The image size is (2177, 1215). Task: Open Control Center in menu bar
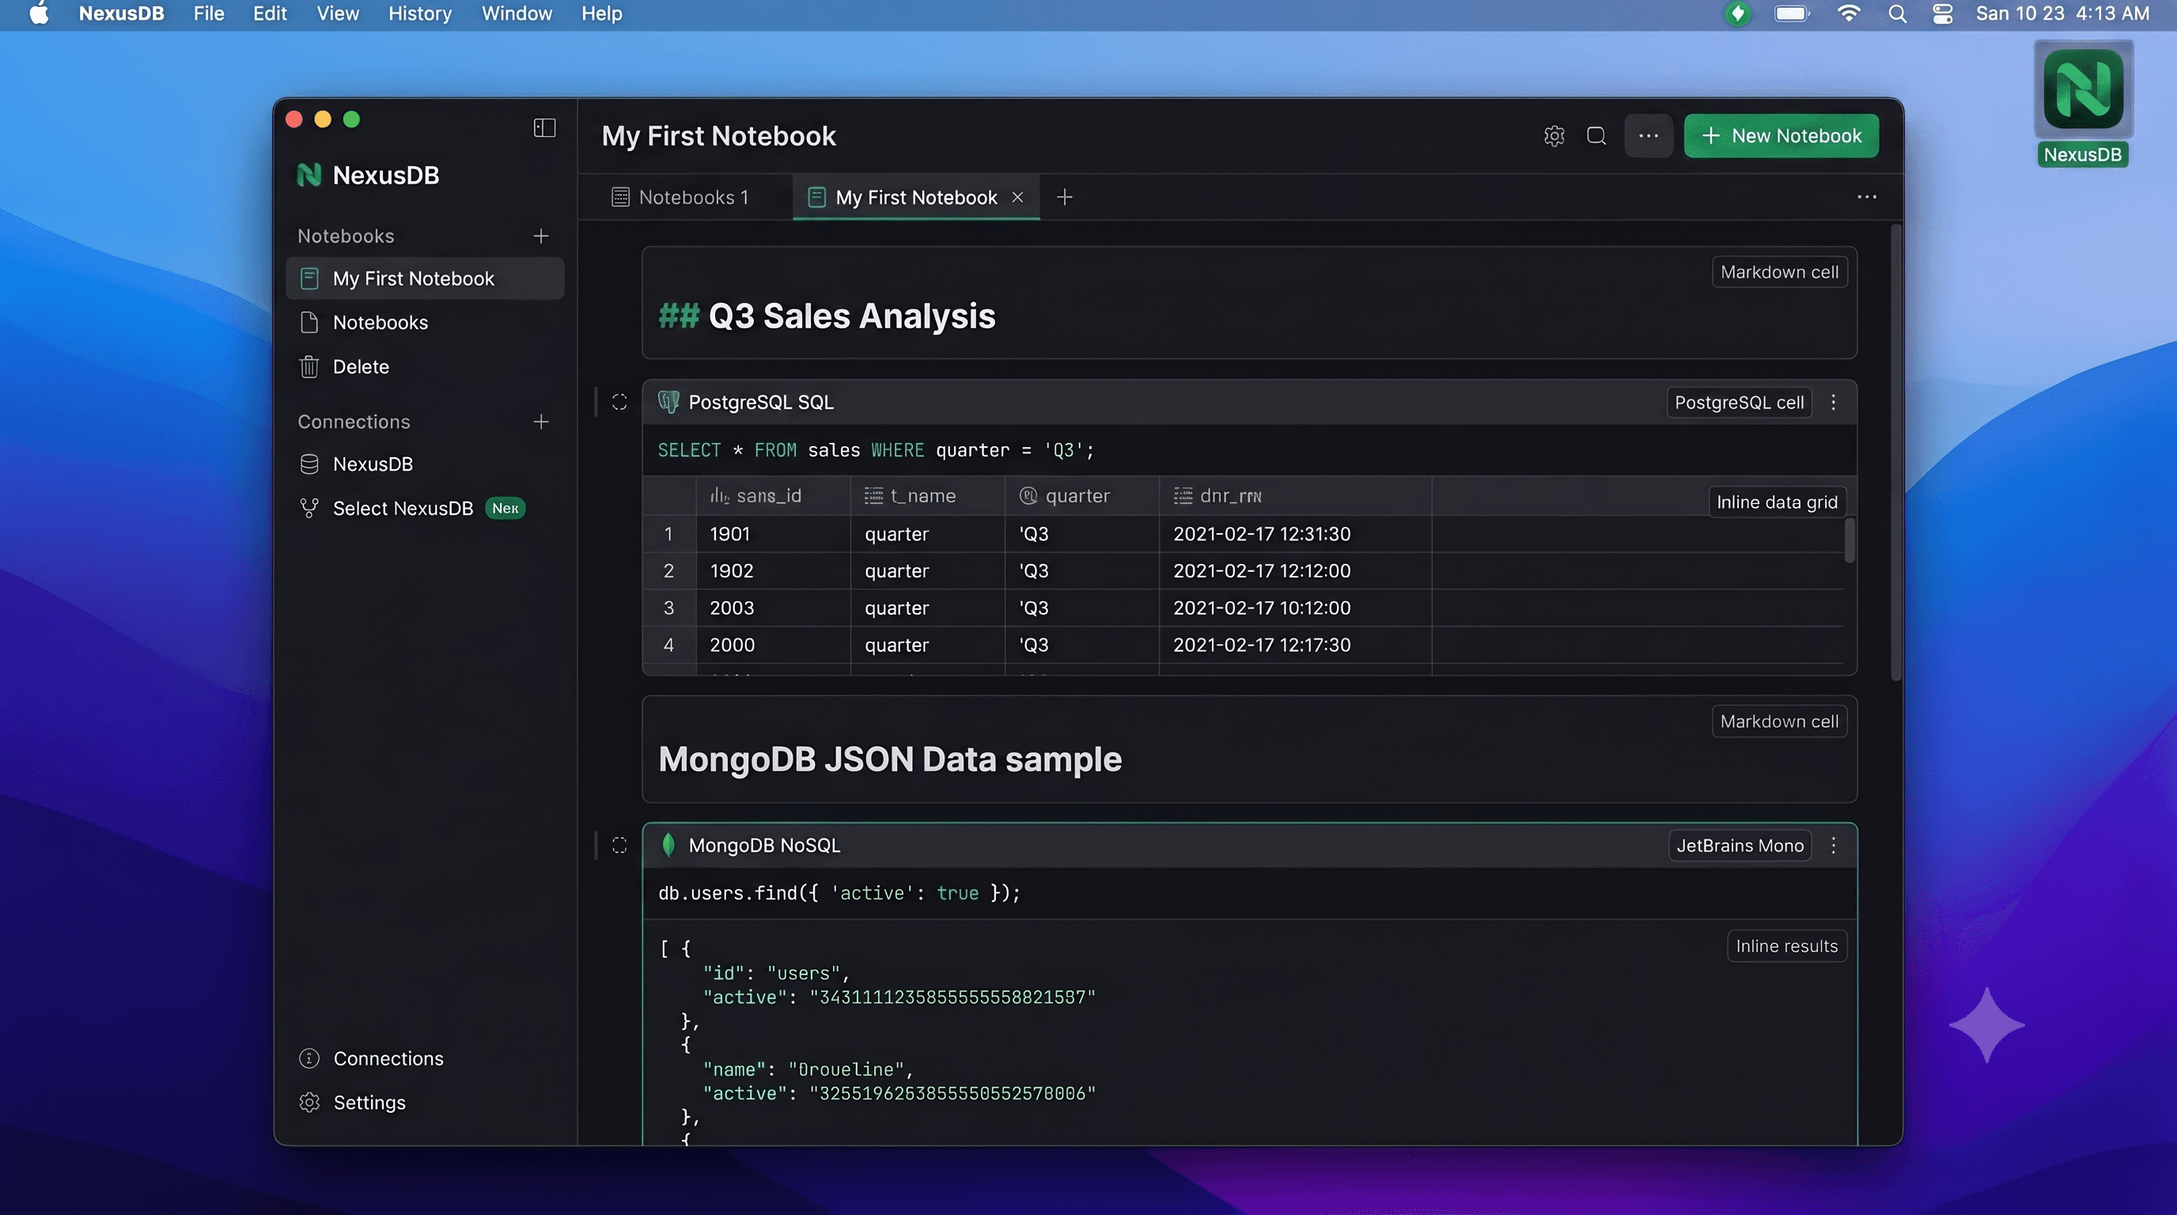[1942, 13]
